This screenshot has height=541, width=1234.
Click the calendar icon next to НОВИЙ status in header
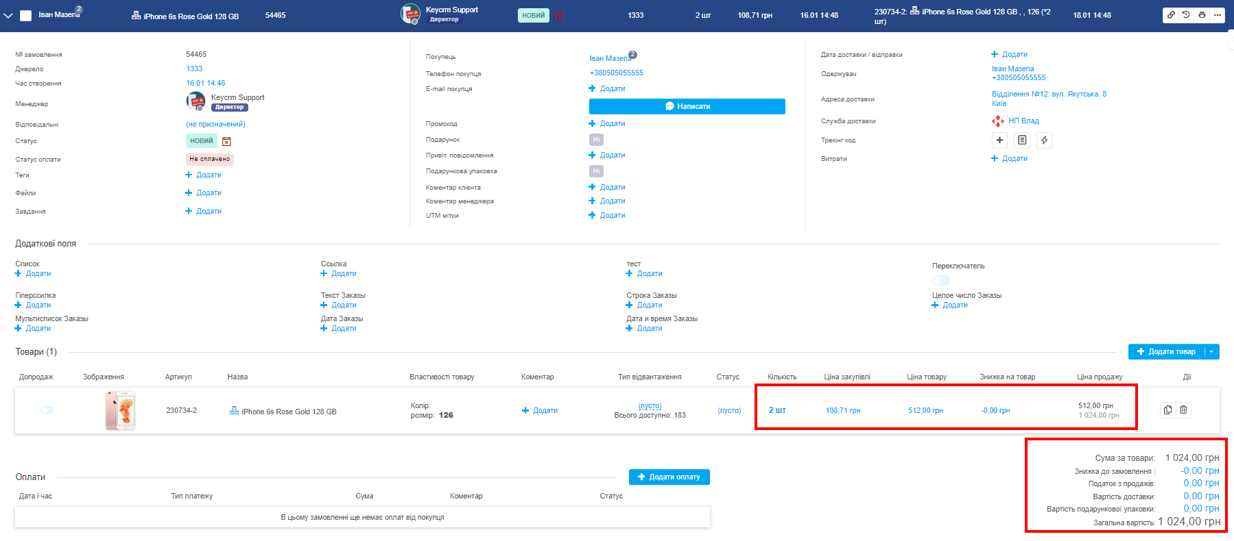click(558, 15)
